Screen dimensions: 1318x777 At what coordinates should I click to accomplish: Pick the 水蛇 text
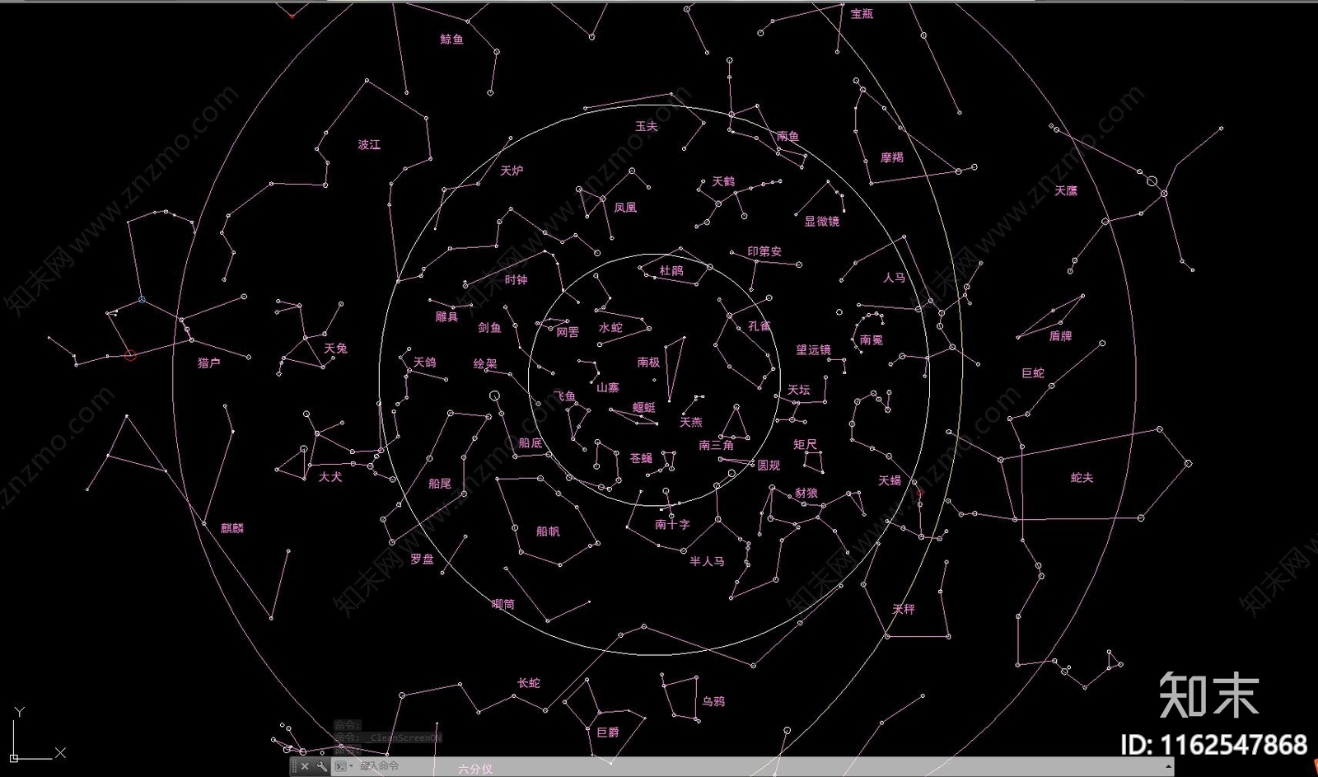[x=610, y=328]
